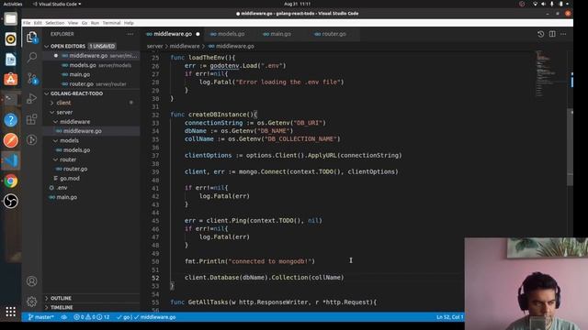Click the middleware breadcrumb segment

185,47
